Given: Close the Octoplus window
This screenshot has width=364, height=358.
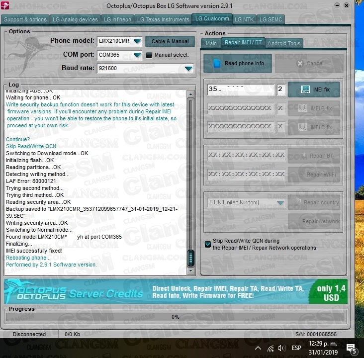Looking at the screenshot, I should coord(347,5).
